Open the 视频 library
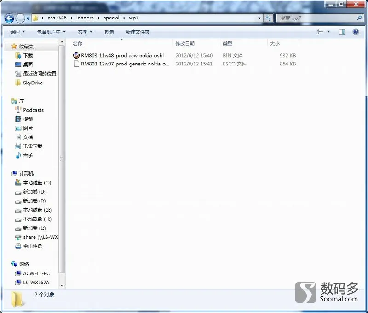The height and width of the screenshot is (313, 368). point(28,119)
